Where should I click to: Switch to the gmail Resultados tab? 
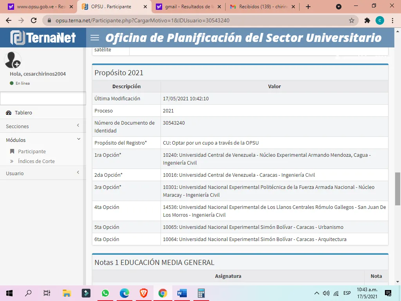189,7
